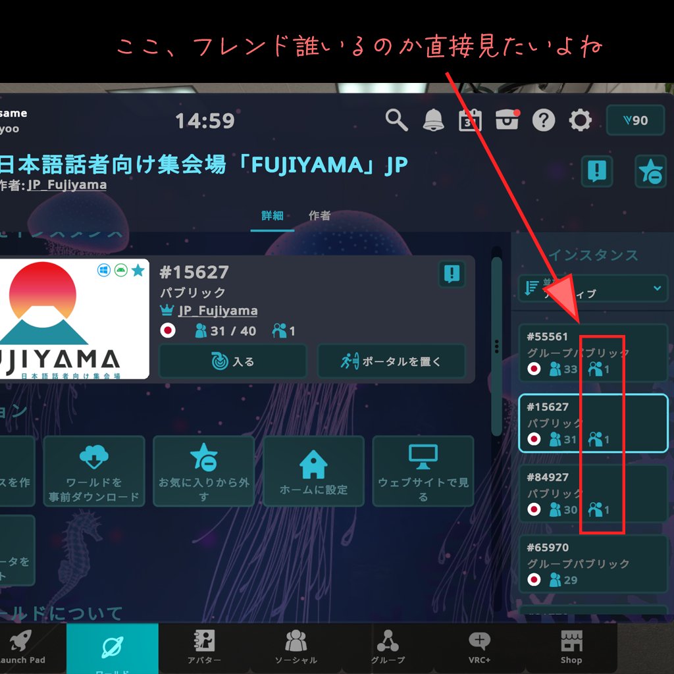Click the お気に入りから外す button

(204, 471)
